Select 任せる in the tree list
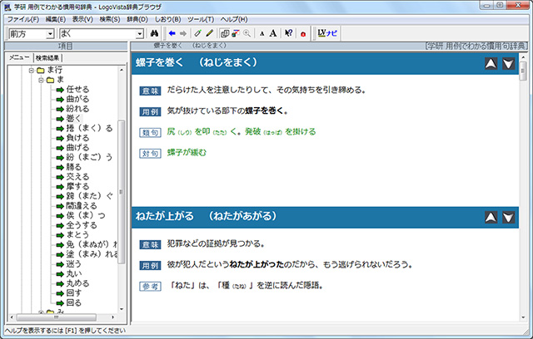Viewport: 533px width, 339px height. (77, 90)
